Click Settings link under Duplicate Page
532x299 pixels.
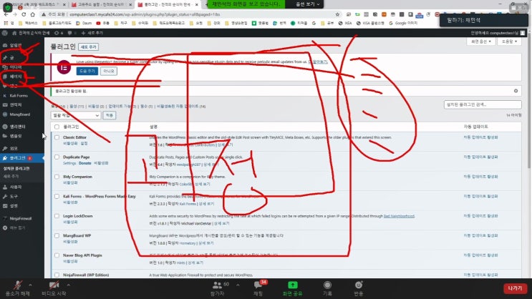click(69, 163)
